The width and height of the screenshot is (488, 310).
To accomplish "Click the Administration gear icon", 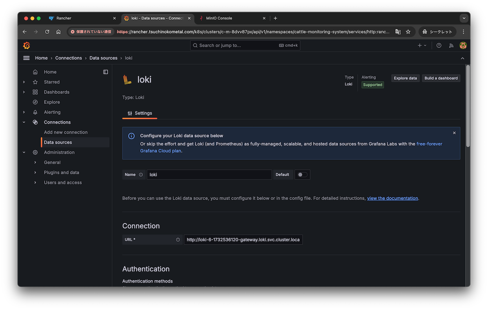I will point(35,152).
